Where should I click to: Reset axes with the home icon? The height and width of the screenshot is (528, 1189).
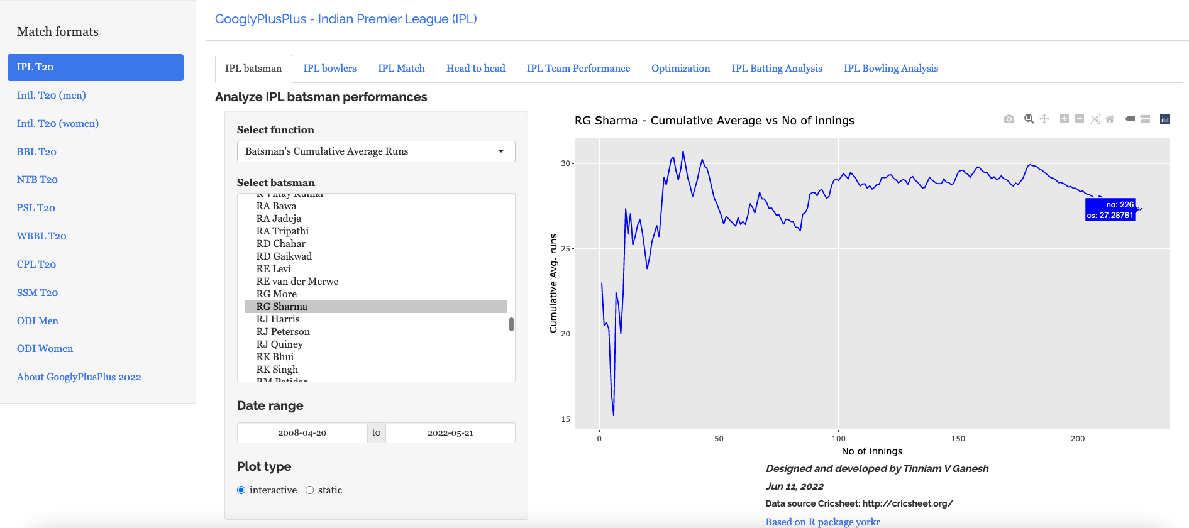[1110, 119]
